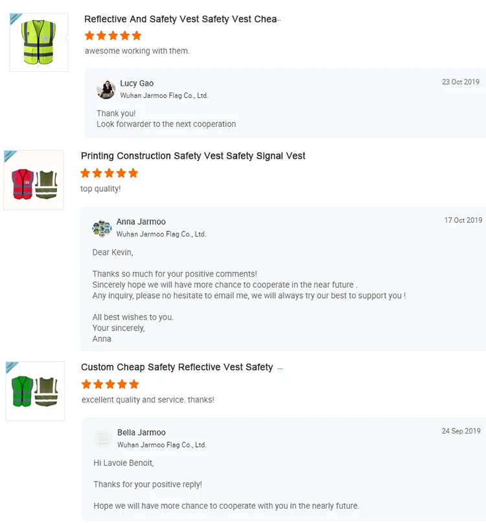Image resolution: width=486 pixels, height=523 pixels.
Task: Click the corner badge on the yellow vest thumbnail
Action: coord(16,19)
